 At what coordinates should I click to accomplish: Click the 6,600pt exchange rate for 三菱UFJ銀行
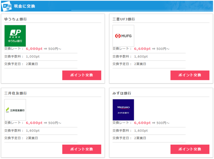pos(142,49)
